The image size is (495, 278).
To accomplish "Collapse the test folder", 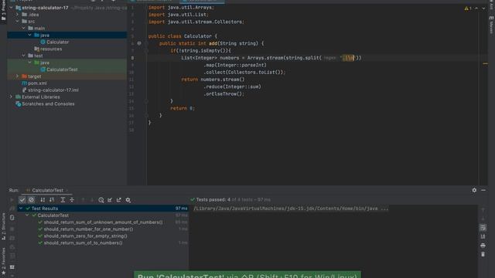I will pos(24,56).
